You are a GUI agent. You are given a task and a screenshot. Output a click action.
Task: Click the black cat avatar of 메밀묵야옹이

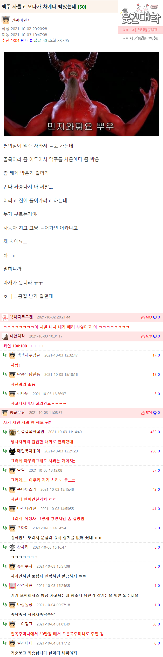click(12, 451)
